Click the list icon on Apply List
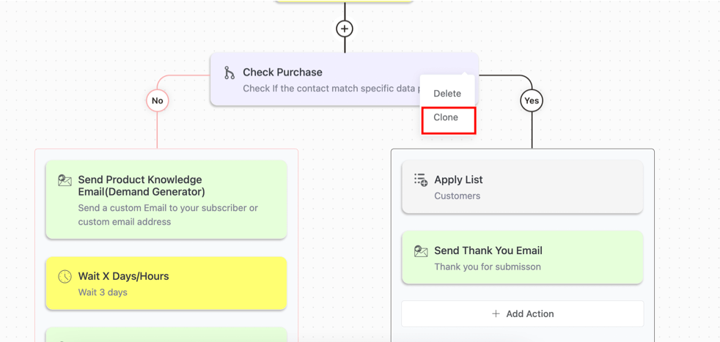The width and height of the screenshot is (720, 342). (x=421, y=180)
